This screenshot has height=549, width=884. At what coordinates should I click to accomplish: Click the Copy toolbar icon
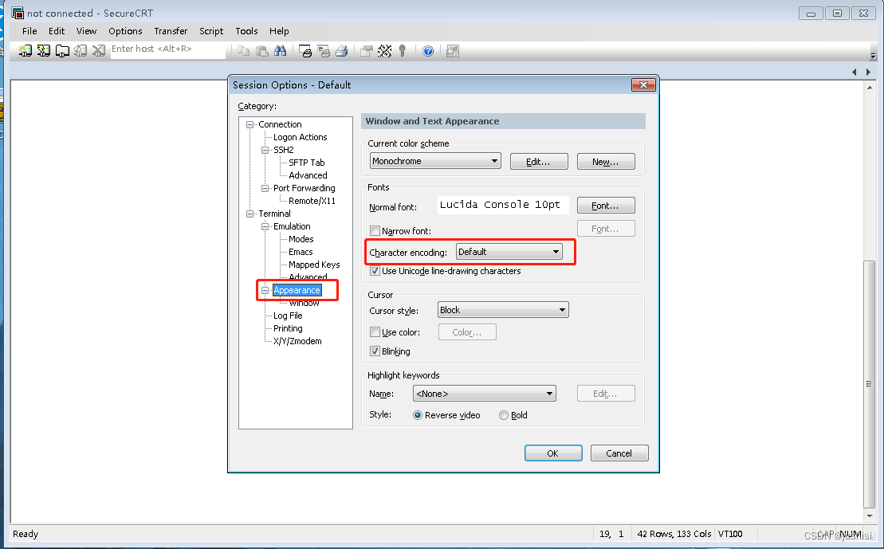click(x=244, y=51)
